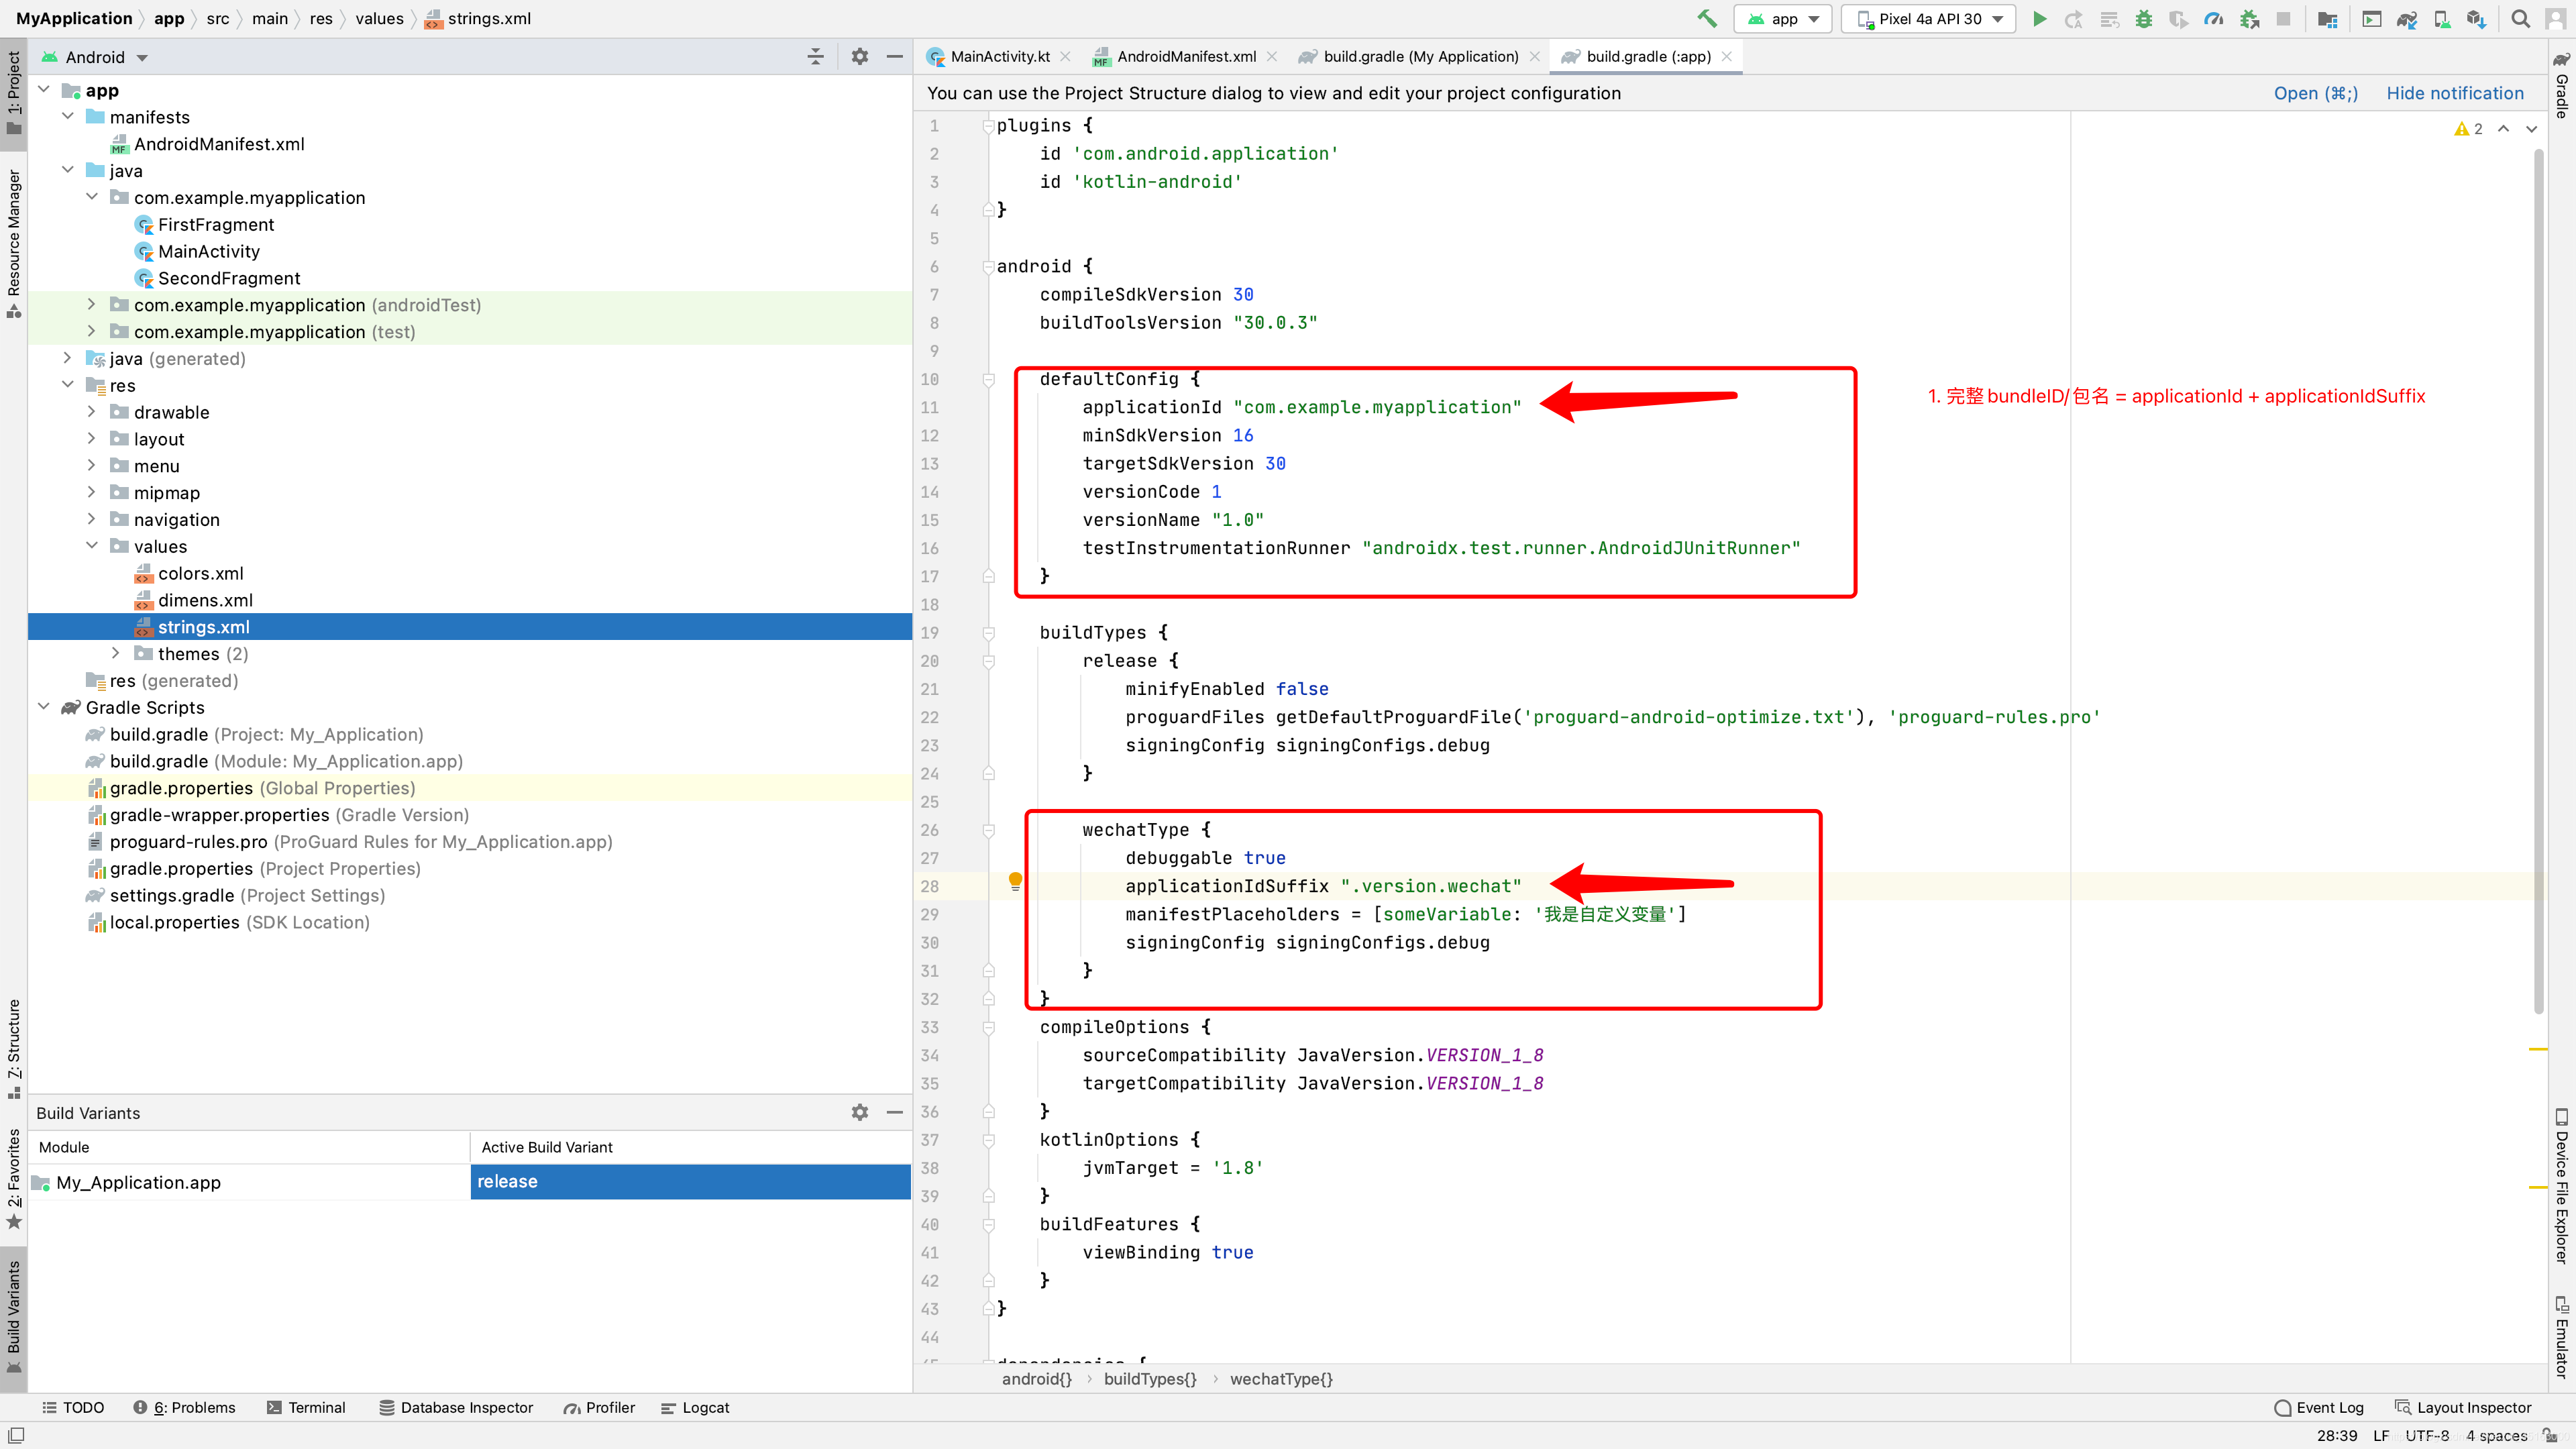
Task: Run the app with the green play button
Action: (x=2039, y=19)
